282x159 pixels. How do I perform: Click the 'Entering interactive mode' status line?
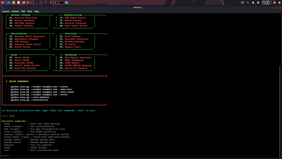tap(49, 111)
